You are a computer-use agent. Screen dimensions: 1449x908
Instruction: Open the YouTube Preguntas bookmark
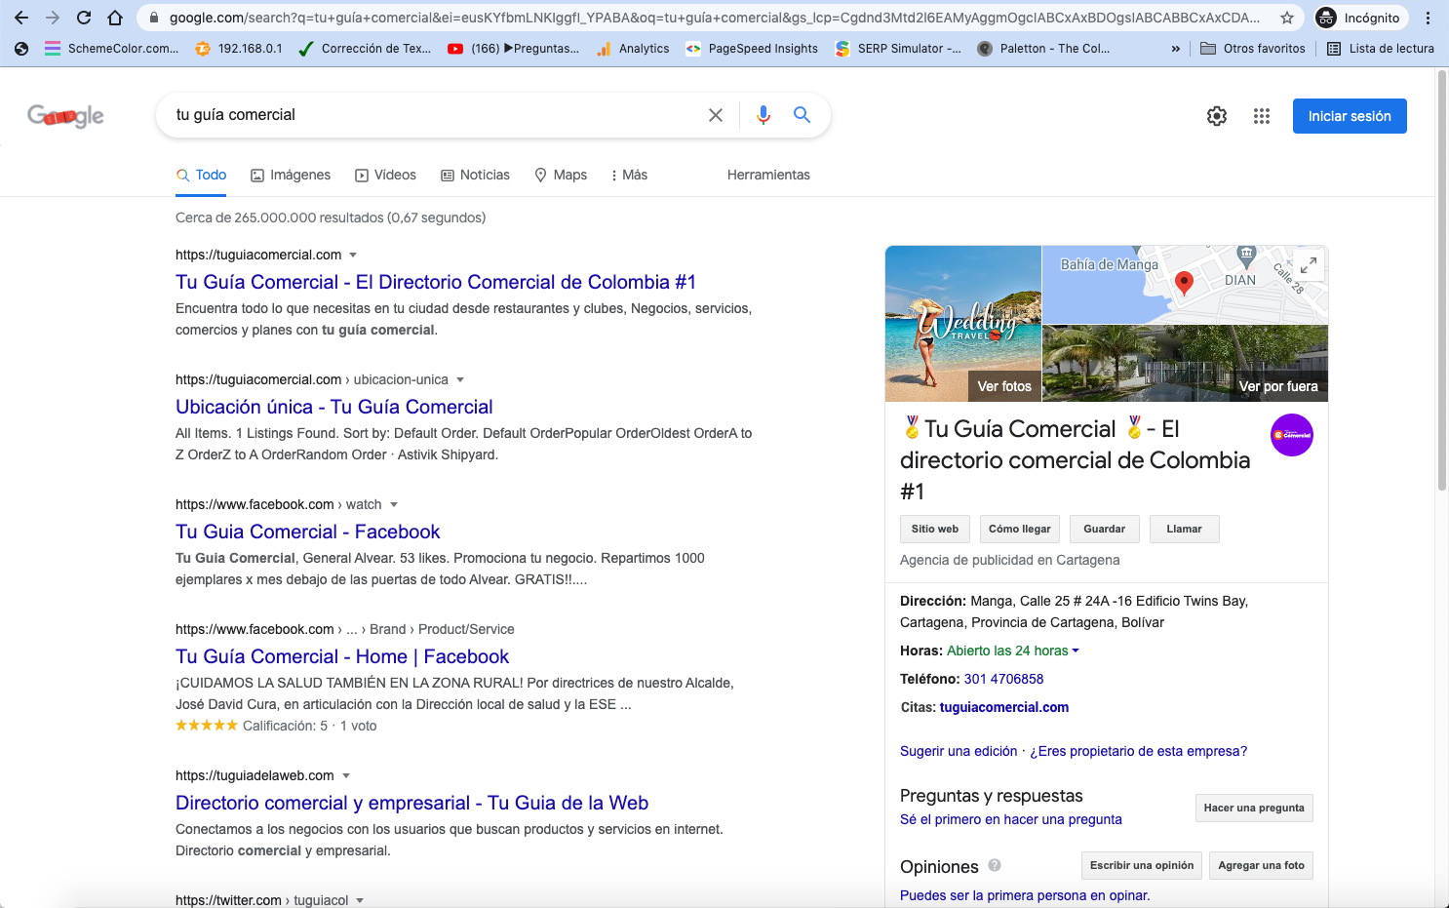513,48
